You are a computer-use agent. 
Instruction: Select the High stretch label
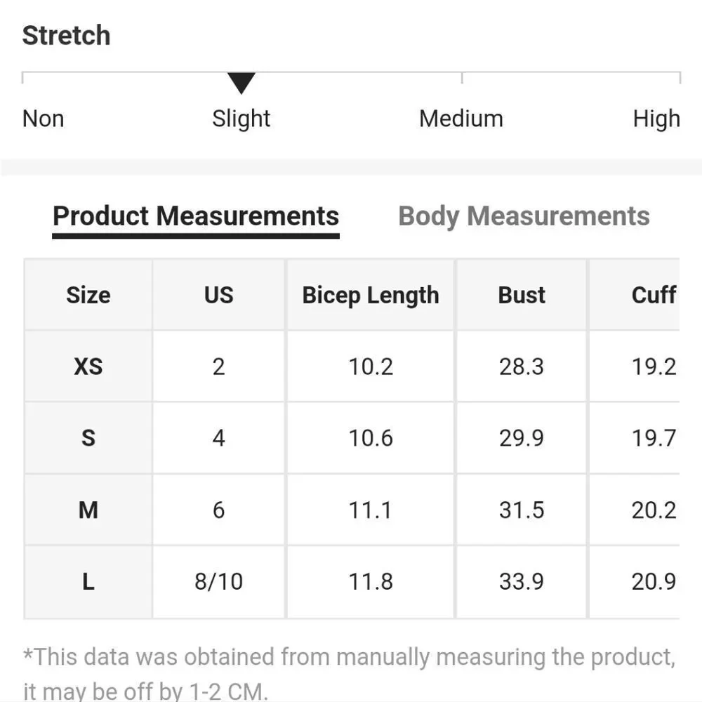click(x=656, y=119)
